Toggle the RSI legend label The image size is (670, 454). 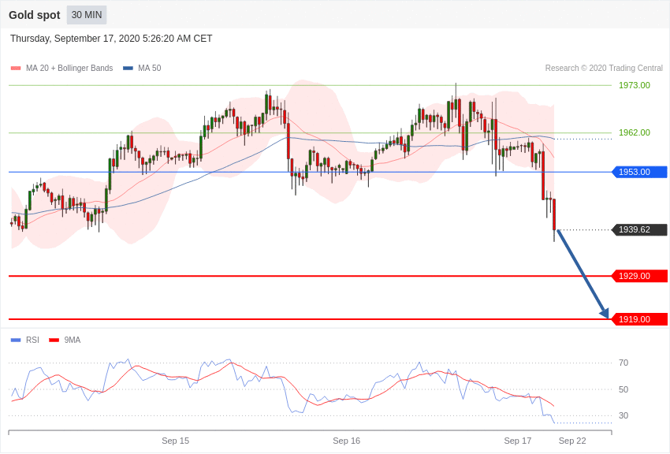pyautogui.click(x=32, y=340)
